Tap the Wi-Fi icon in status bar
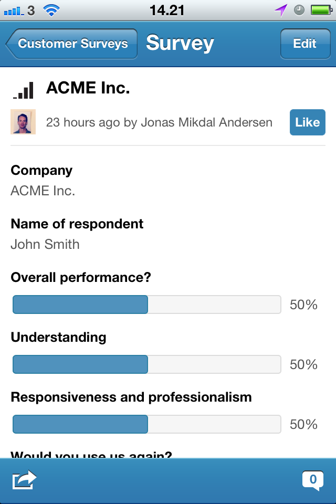336x504 pixels. [51, 9]
